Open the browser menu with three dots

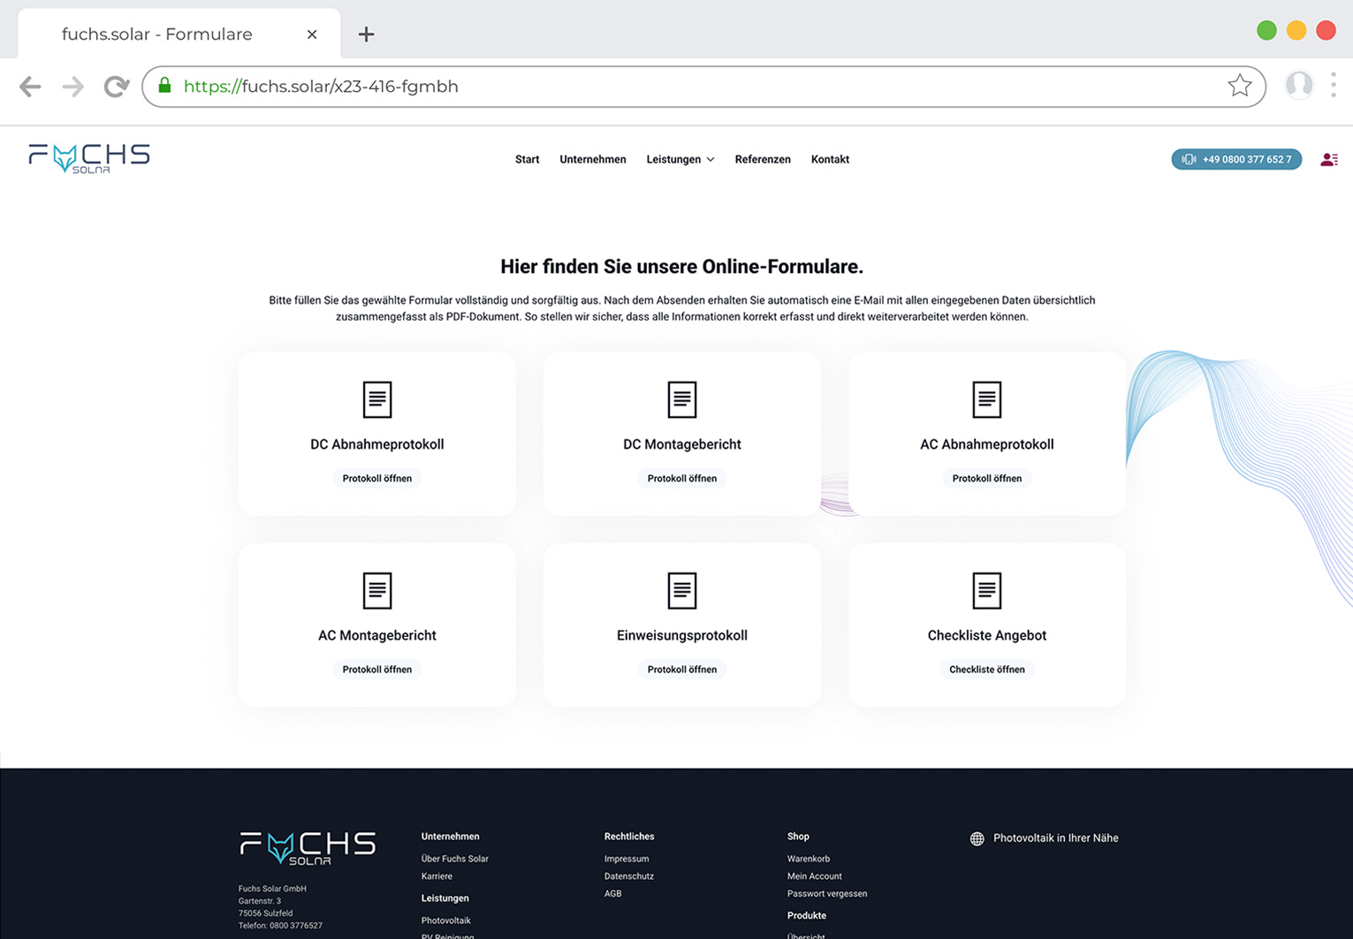coord(1334,85)
